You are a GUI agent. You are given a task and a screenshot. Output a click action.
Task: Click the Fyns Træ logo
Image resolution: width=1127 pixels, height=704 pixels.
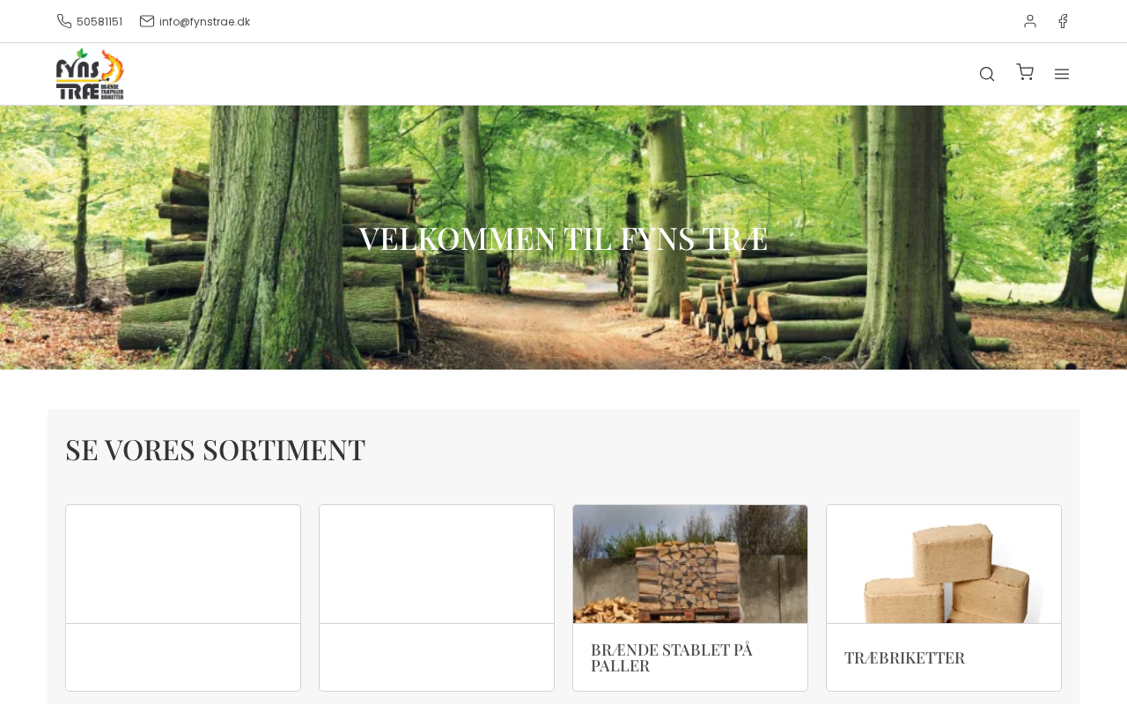coord(90,74)
